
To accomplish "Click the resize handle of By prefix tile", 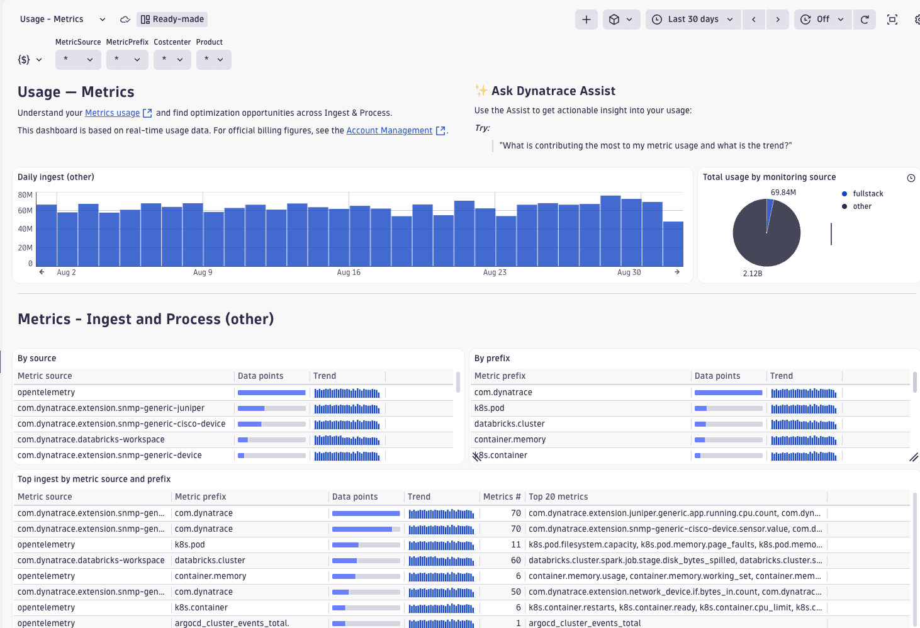I will pyautogui.click(x=914, y=457).
